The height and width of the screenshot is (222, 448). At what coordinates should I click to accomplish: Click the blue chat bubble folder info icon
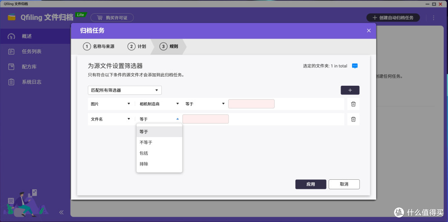coord(355,66)
